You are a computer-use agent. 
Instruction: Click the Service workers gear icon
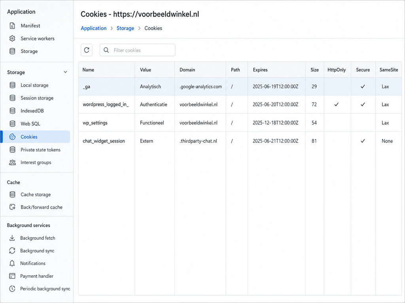[x=12, y=38]
